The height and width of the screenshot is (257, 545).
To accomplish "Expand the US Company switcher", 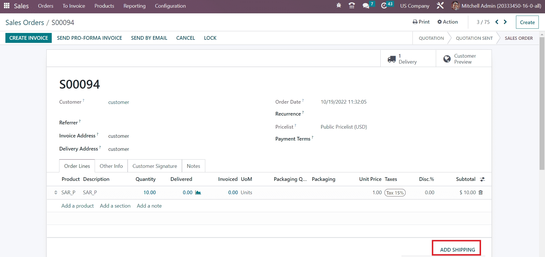I will click(415, 6).
